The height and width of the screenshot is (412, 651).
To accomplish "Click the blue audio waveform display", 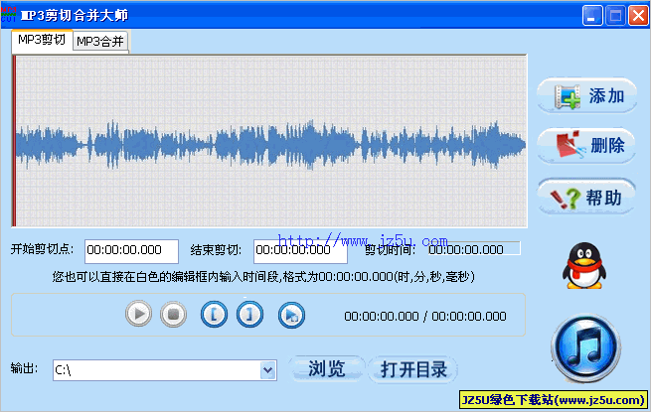I will click(270, 141).
